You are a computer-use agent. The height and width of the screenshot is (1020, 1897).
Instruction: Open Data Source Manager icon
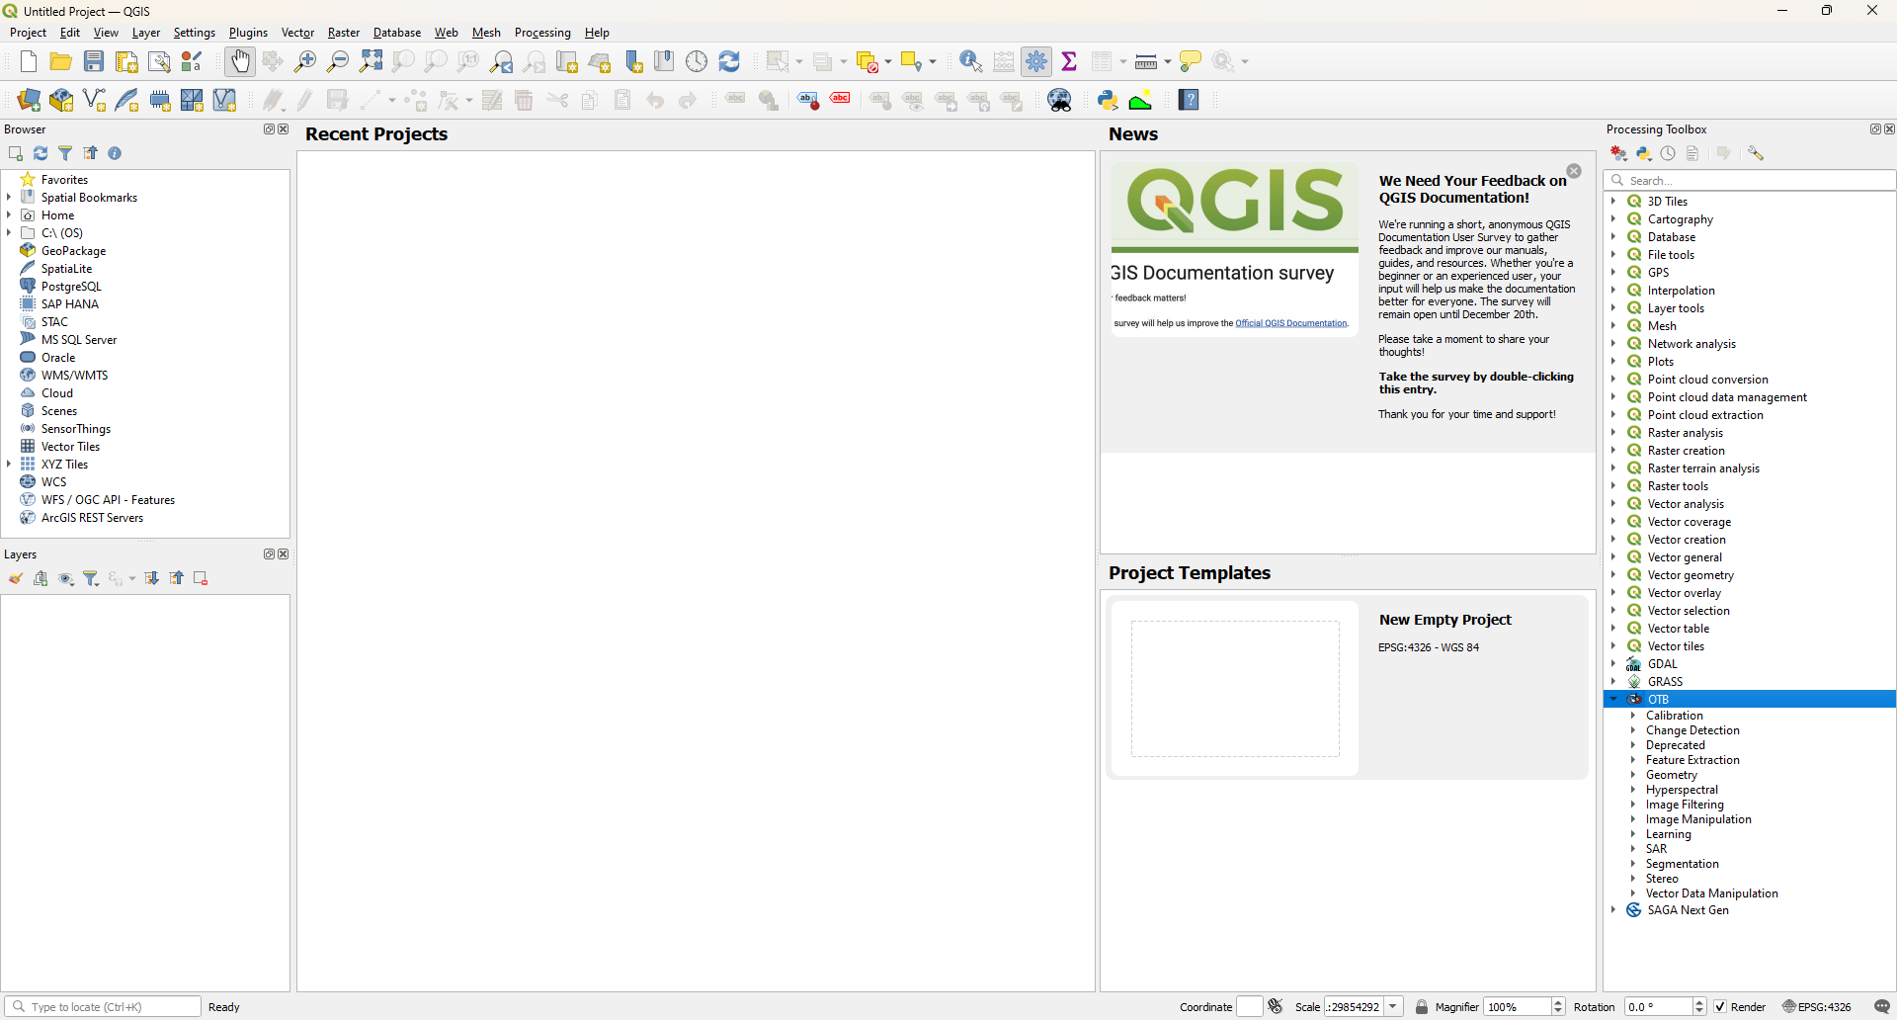pyautogui.click(x=29, y=100)
